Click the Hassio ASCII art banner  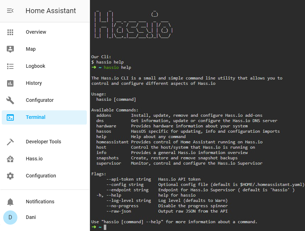[x=134, y=24]
